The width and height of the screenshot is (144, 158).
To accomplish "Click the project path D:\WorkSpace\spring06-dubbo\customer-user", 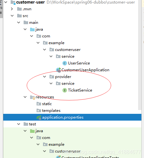I will [91, 2].
